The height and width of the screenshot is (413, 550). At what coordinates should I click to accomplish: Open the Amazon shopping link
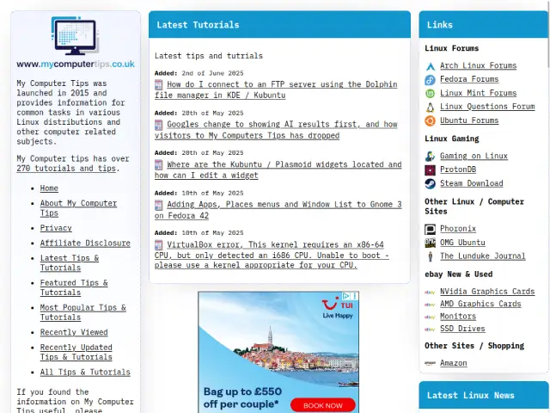tap(454, 363)
